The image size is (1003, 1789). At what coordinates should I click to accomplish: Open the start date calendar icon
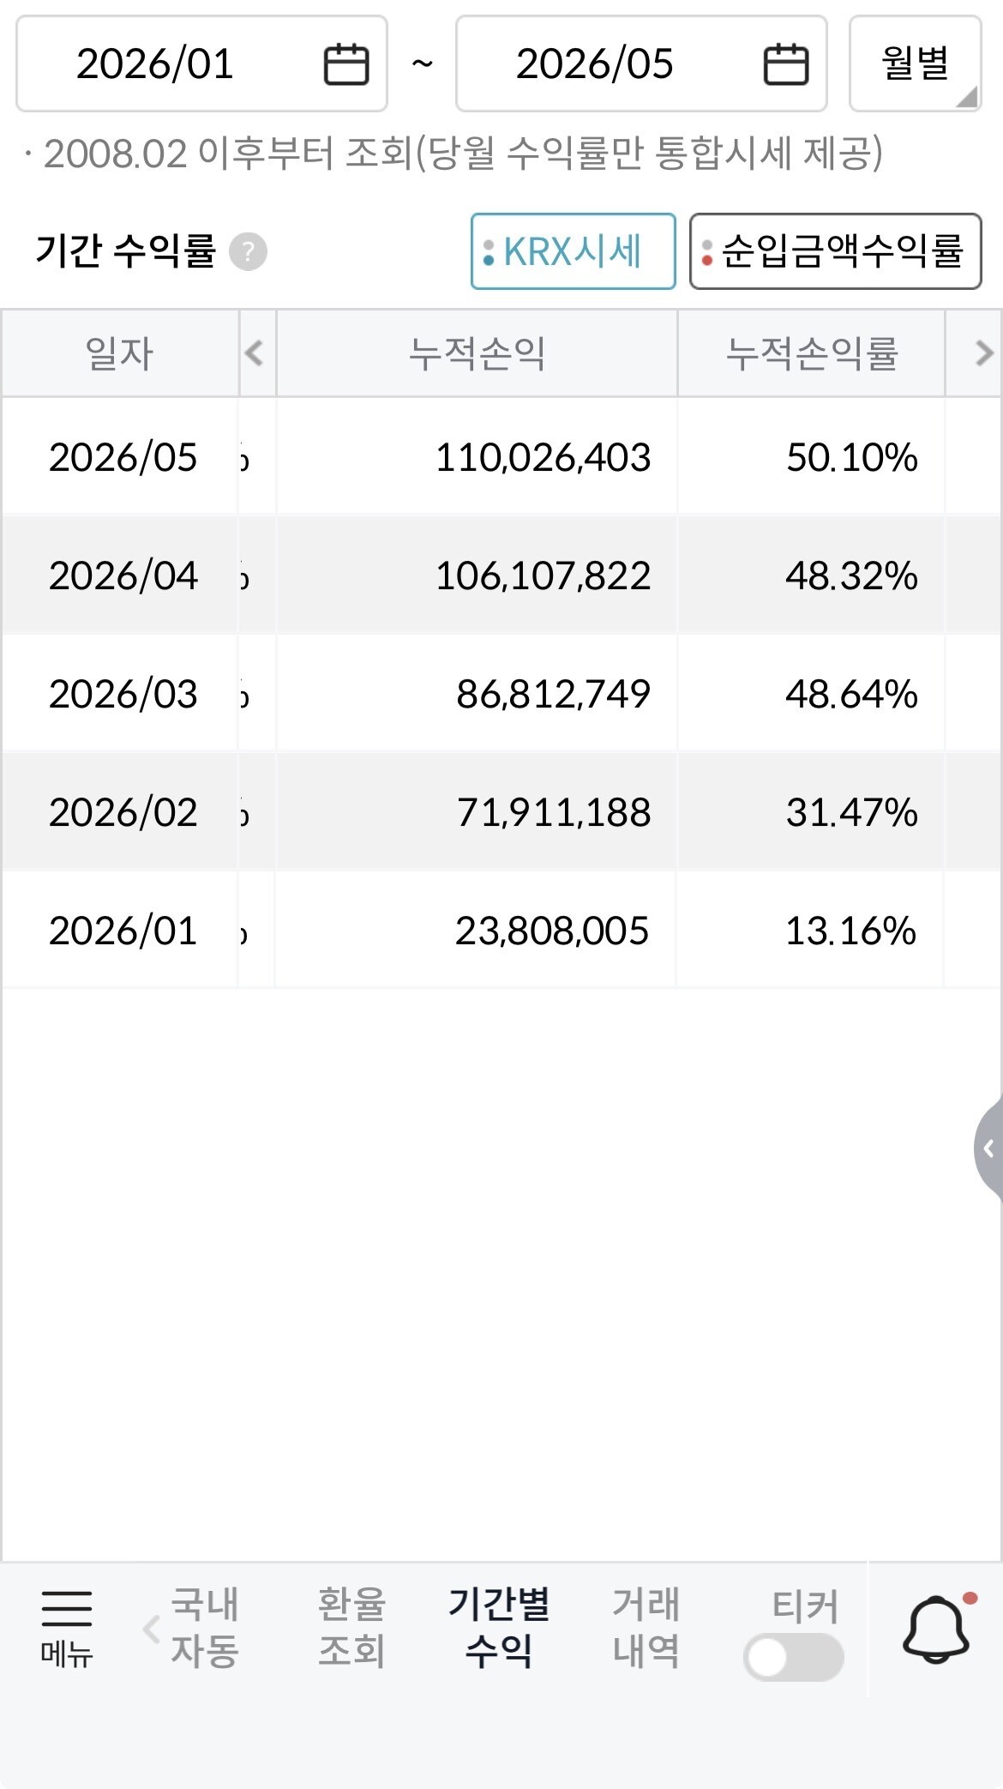(346, 64)
